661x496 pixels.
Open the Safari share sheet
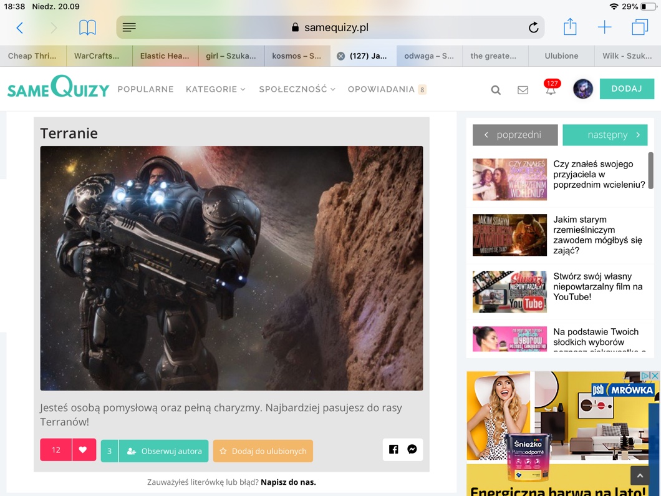tap(570, 27)
